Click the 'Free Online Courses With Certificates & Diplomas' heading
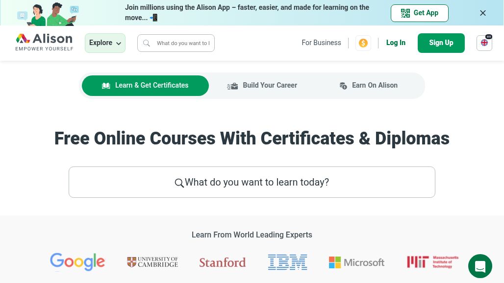The width and height of the screenshot is (504, 283). (x=252, y=139)
